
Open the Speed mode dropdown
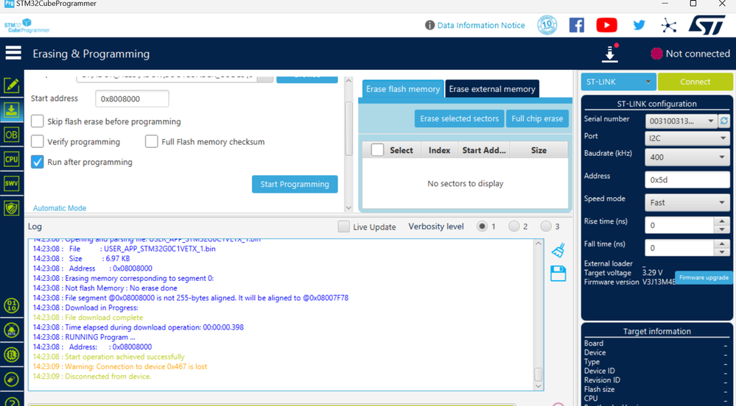(x=687, y=202)
